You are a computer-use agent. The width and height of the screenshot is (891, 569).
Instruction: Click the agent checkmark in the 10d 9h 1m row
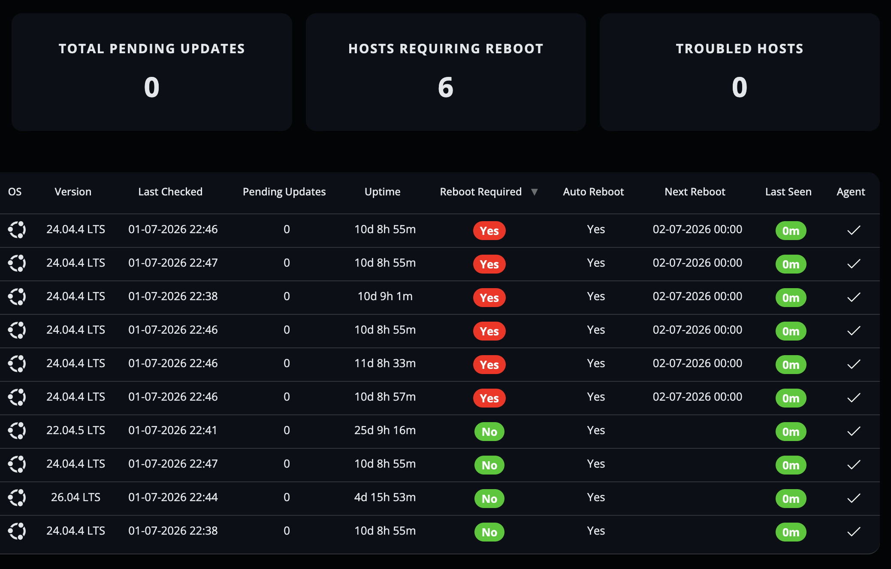click(854, 297)
